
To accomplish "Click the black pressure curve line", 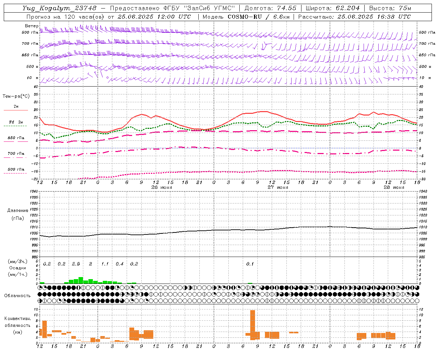I will [228, 230].
